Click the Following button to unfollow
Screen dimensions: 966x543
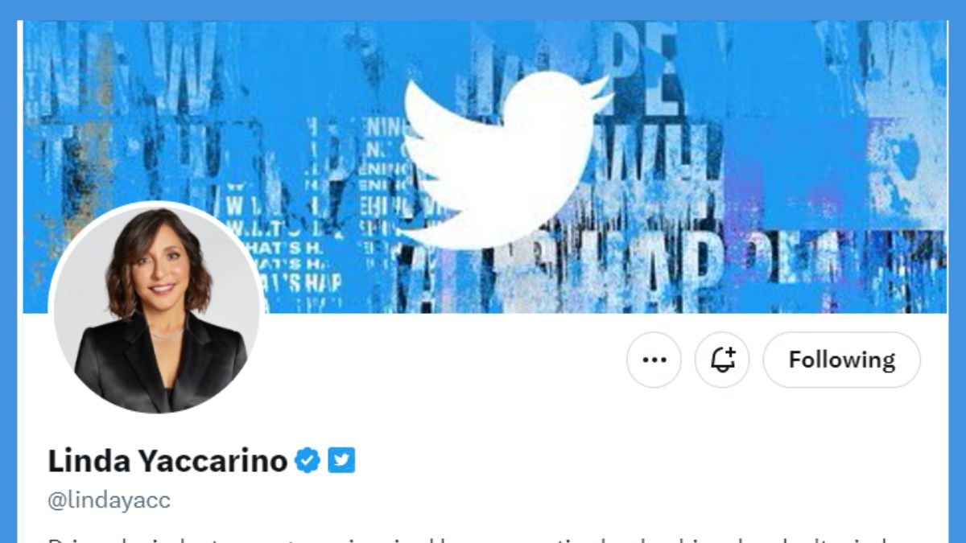841,360
